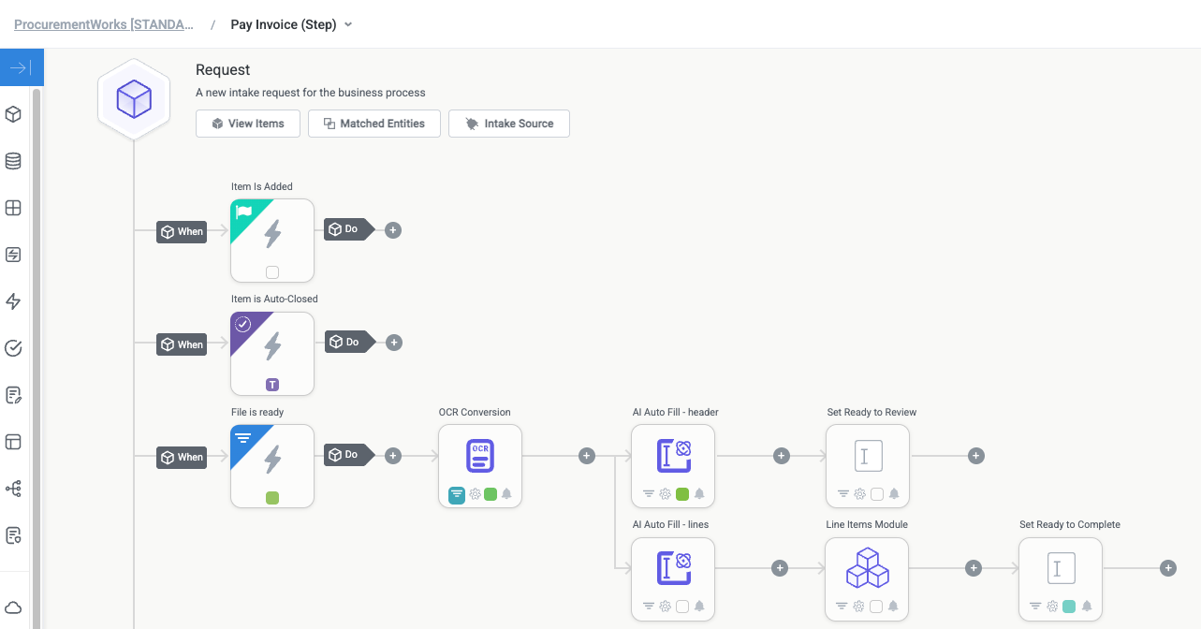Image resolution: width=1201 pixels, height=629 pixels.
Task: Click the Line Items Module cubes icon
Action: coord(867,567)
